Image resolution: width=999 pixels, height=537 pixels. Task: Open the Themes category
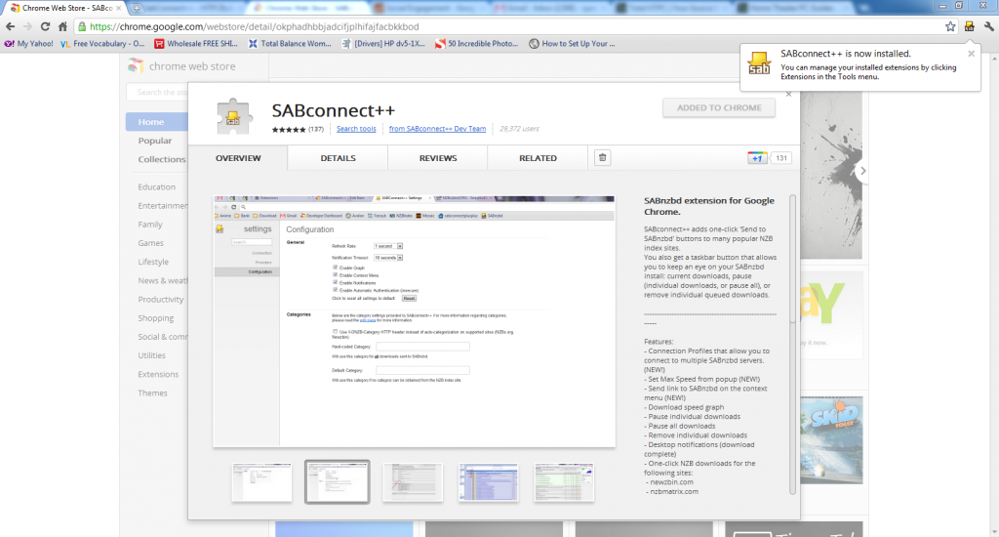point(153,392)
